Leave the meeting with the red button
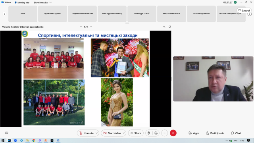This screenshot has width=254, height=143. coord(173,133)
